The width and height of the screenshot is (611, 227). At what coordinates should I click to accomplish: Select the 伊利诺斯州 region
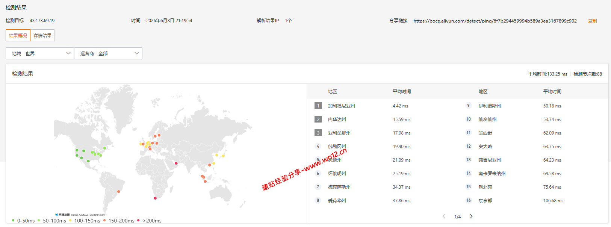[490, 106]
